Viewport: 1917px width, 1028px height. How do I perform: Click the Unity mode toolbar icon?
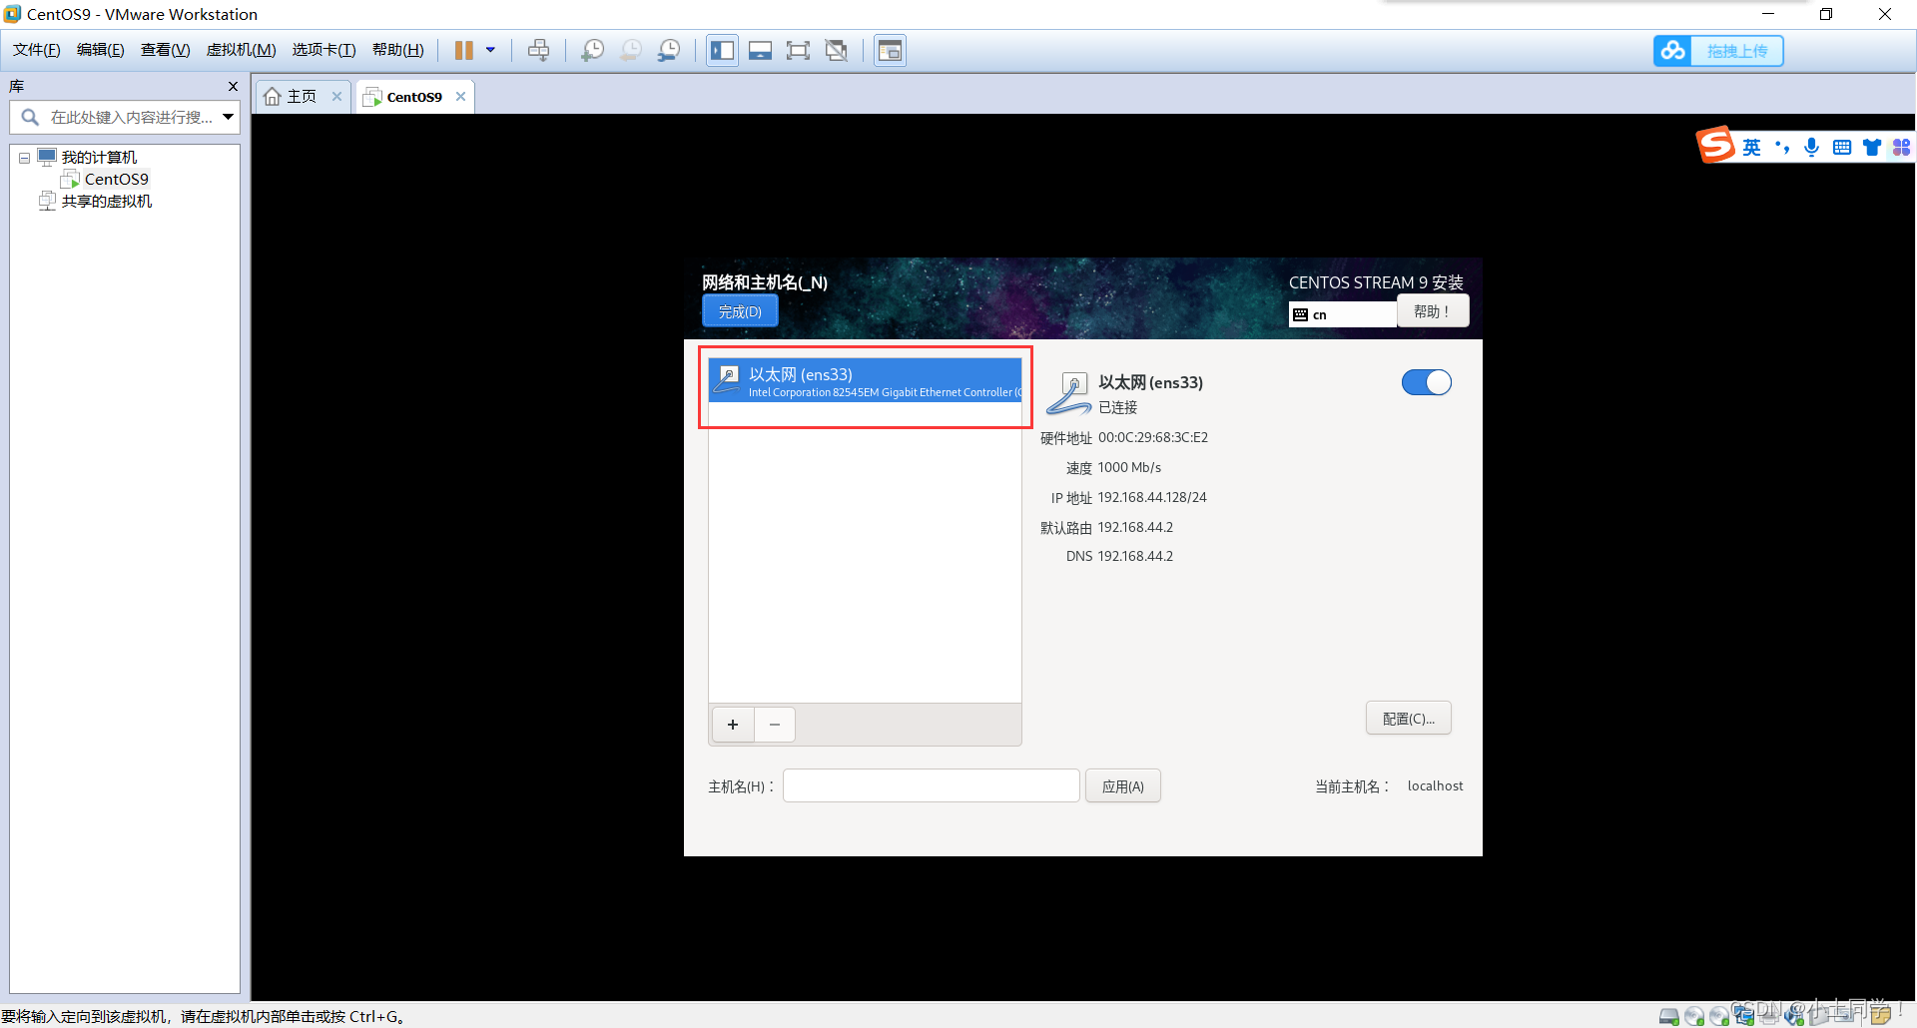tap(837, 51)
